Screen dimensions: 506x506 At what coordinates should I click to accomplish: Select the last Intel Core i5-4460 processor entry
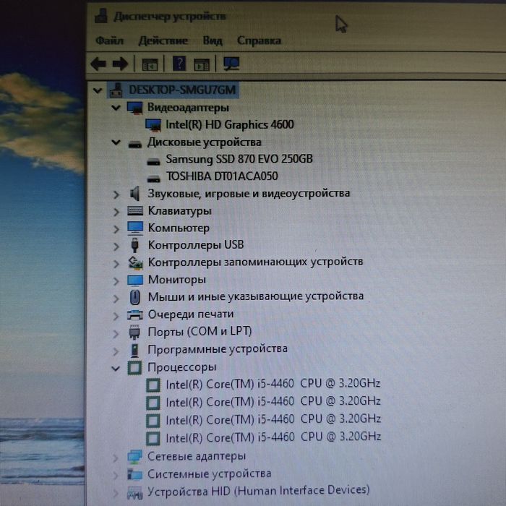273,437
